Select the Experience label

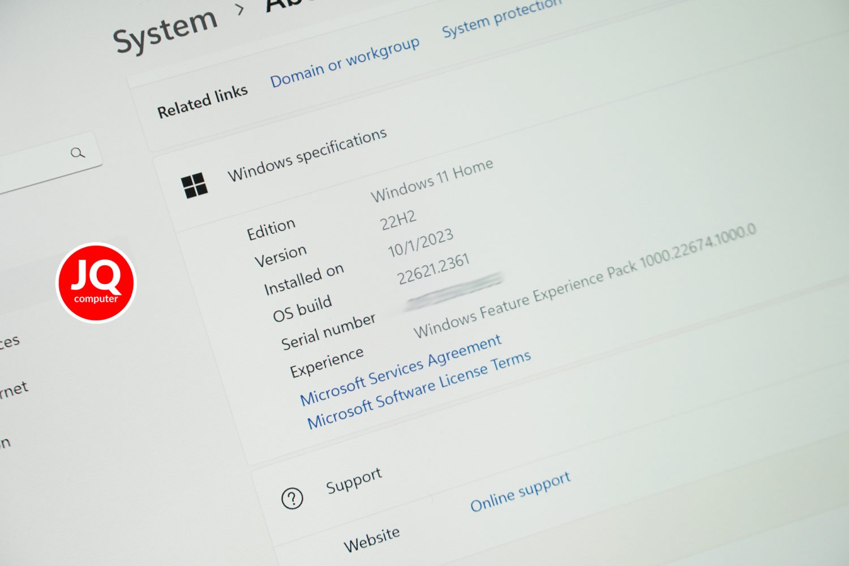[x=327, y=363]
